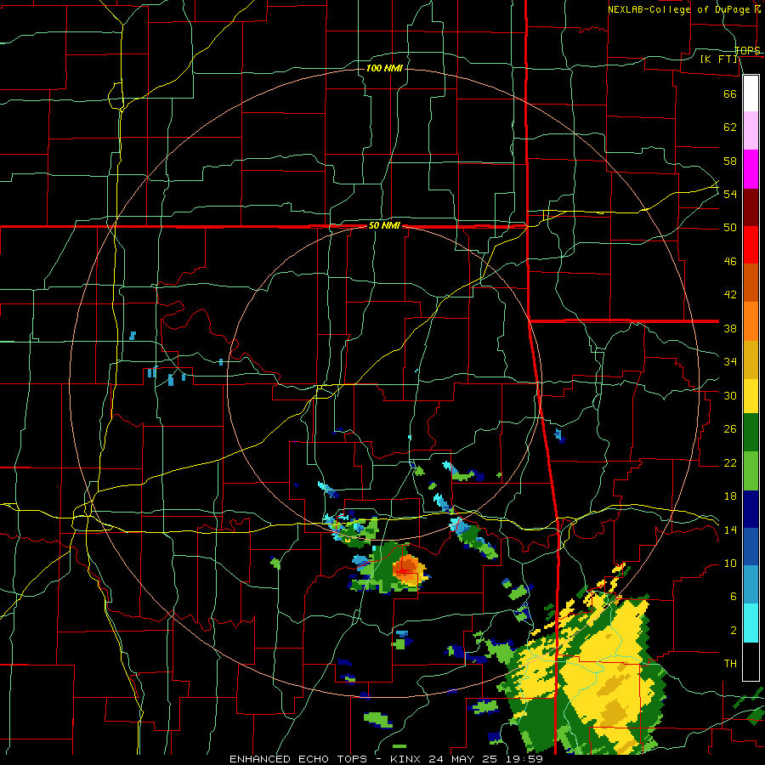Pick the sky blue legend swatch
Image resolution: width=765 pixels, height=765 pixels.
click(751, 585)
